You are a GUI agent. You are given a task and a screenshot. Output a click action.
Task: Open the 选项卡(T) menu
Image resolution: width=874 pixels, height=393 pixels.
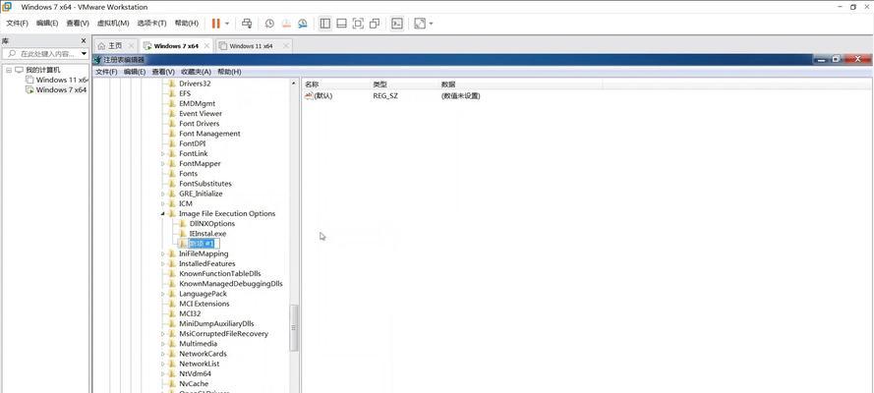pos(151,24)
